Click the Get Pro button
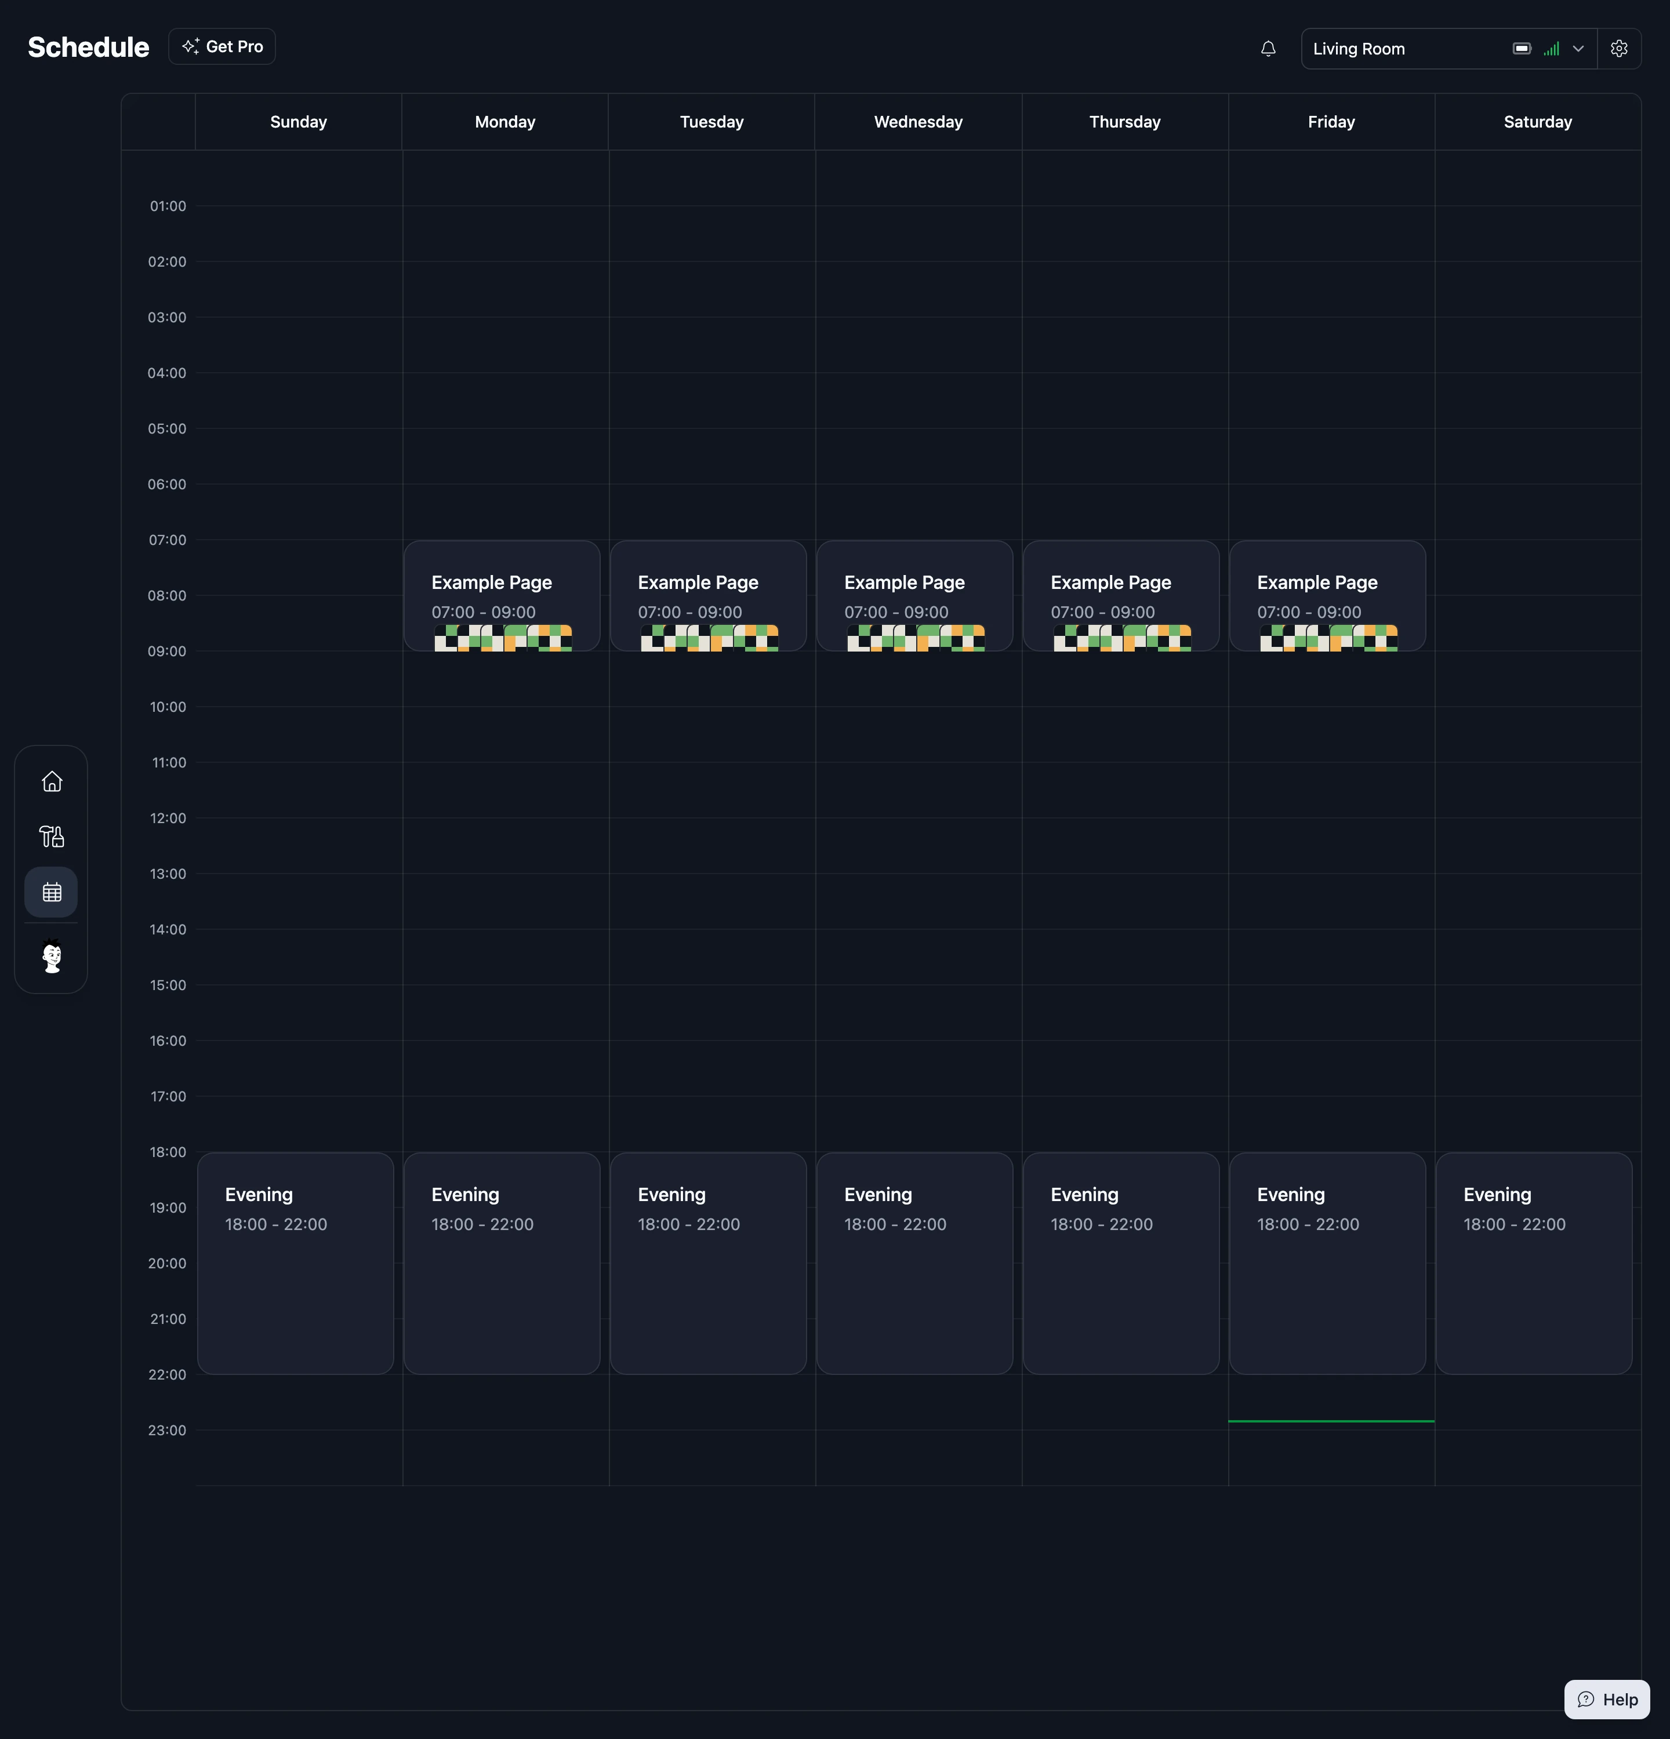The height and width of the screenshot is (1739, 1670). coord(222,46)
